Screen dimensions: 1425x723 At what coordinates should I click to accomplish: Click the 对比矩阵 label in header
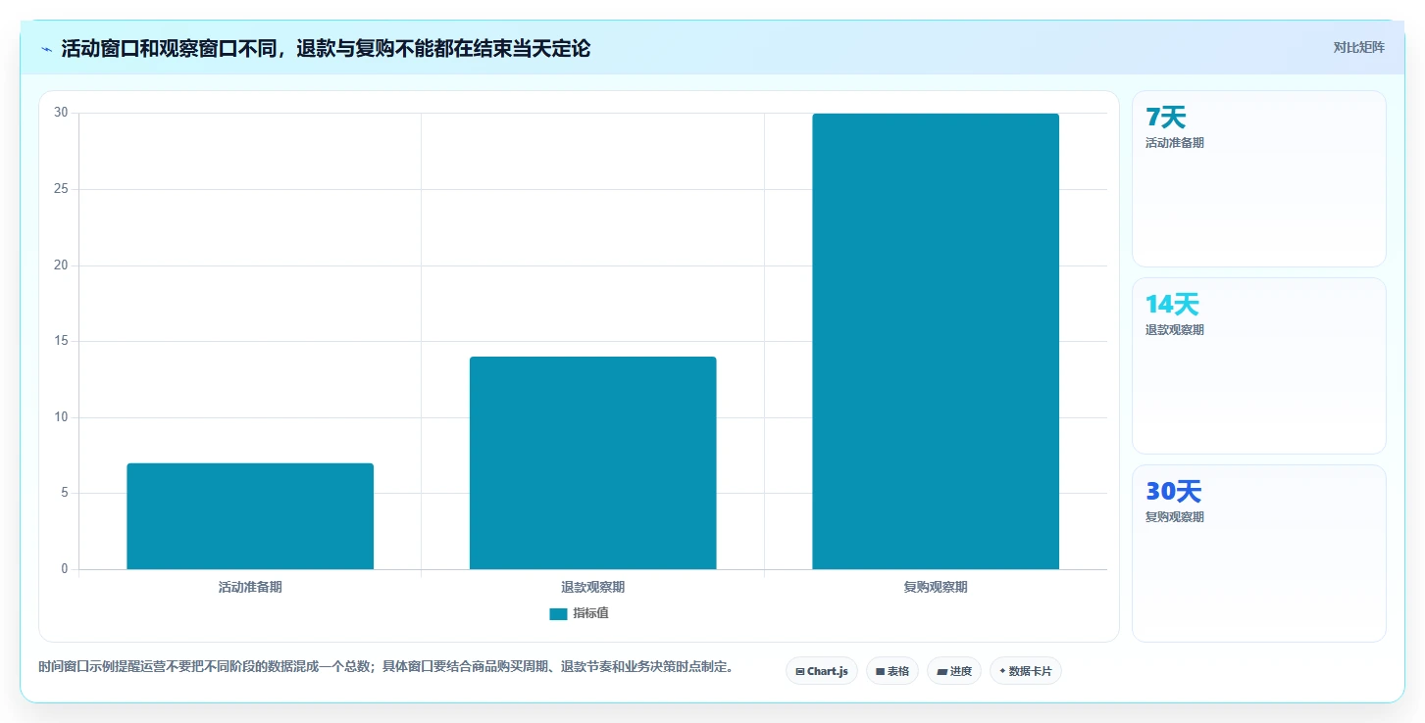pos(1358,47)
